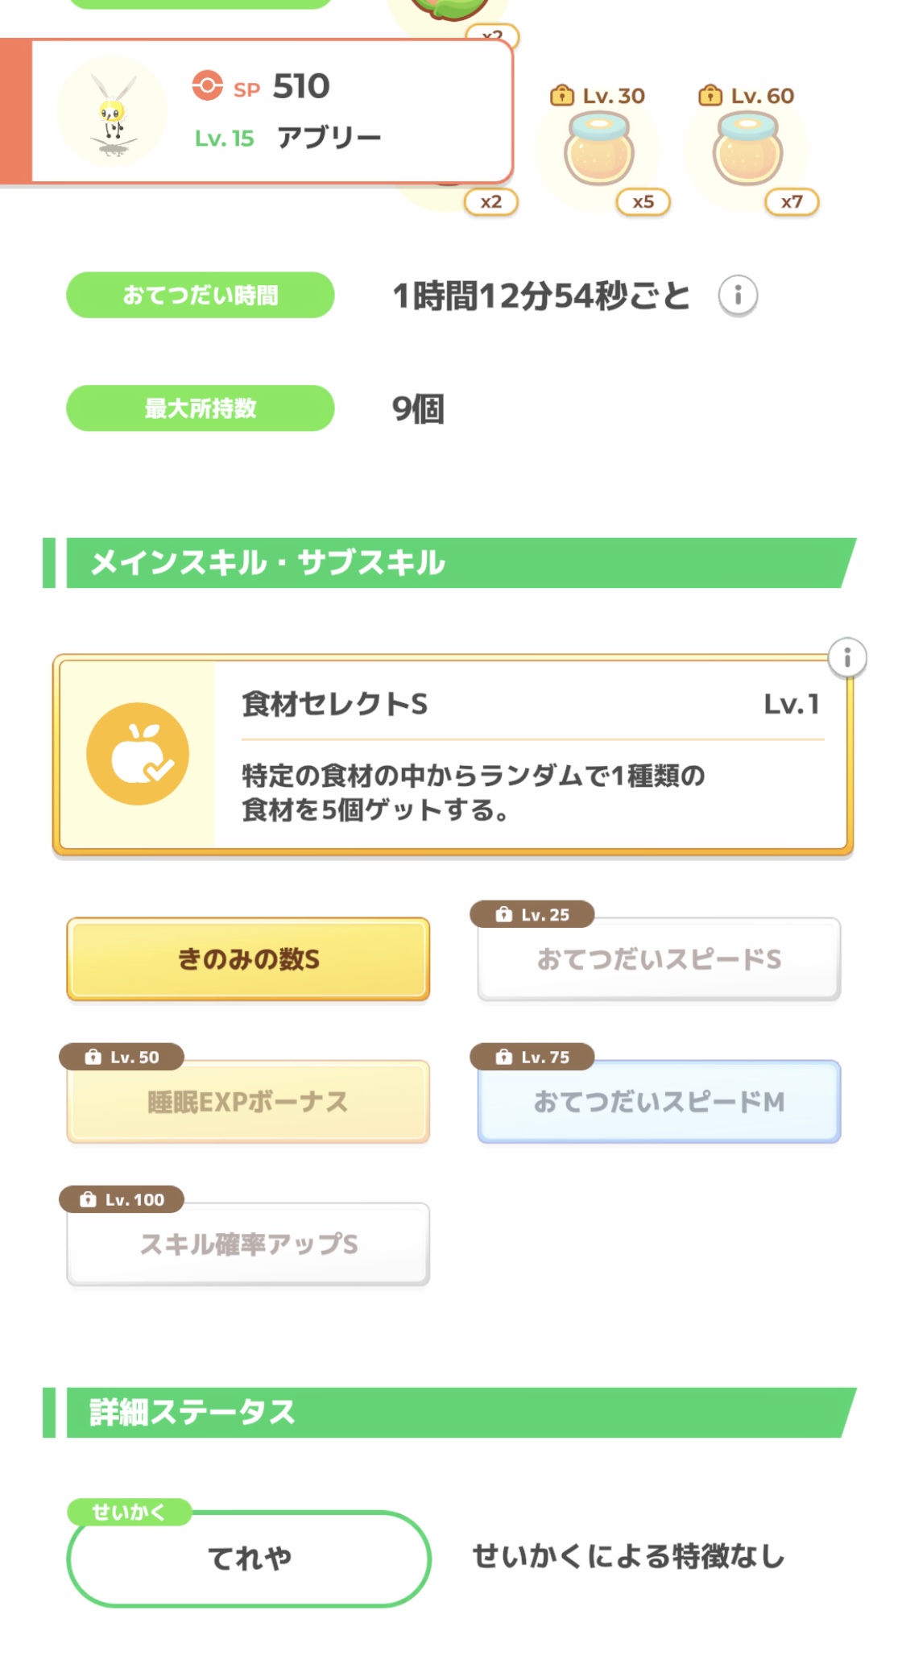906x1656 pixels.
Task: Tap the Lv. 100 lock badge
Action: pyautogui.click(x=122, y=1199)
